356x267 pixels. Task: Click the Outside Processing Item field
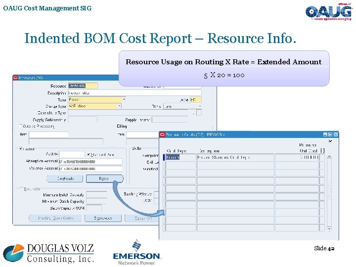48,134
